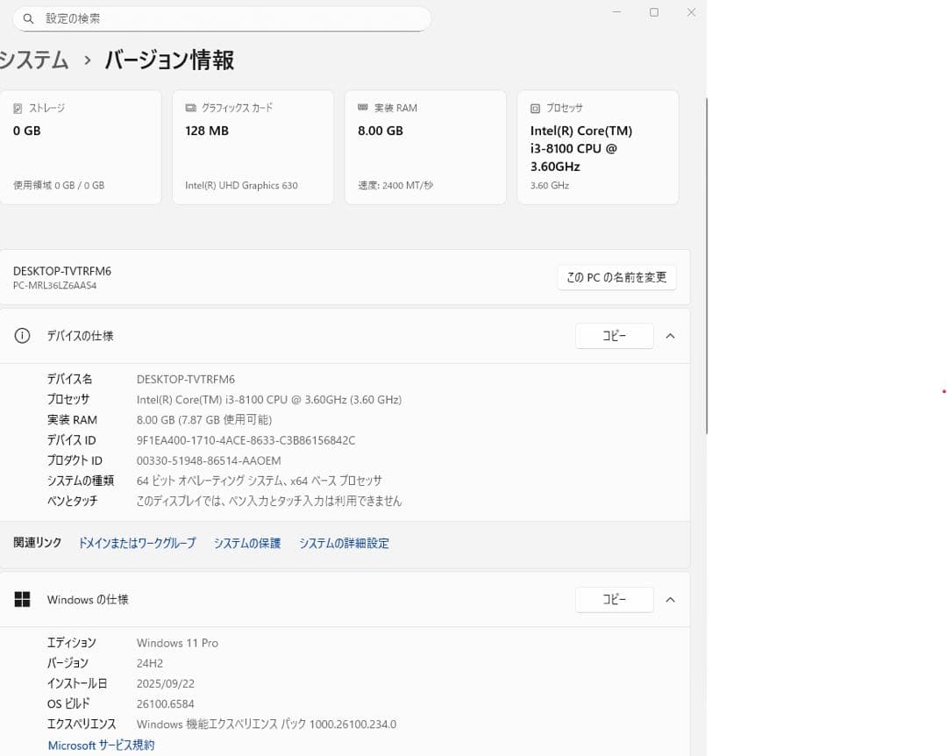Navigate back via the システム breadcrumb
Image resolution: width=947 pixels, height=756 pixels.
32,61
